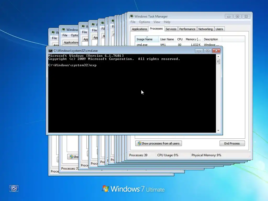Click the cmd window scrollbar thumb
This screenshot has height=201, width=268.
218,61
